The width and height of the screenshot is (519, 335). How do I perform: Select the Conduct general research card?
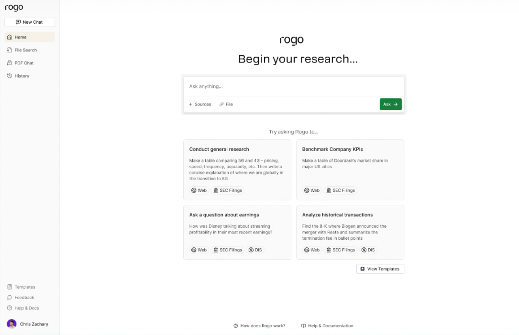coord(237,169)
